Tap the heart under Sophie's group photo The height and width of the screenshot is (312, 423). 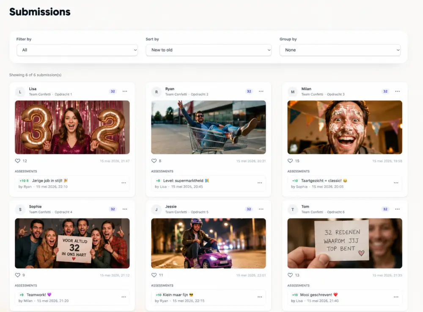tap(17, 275)
